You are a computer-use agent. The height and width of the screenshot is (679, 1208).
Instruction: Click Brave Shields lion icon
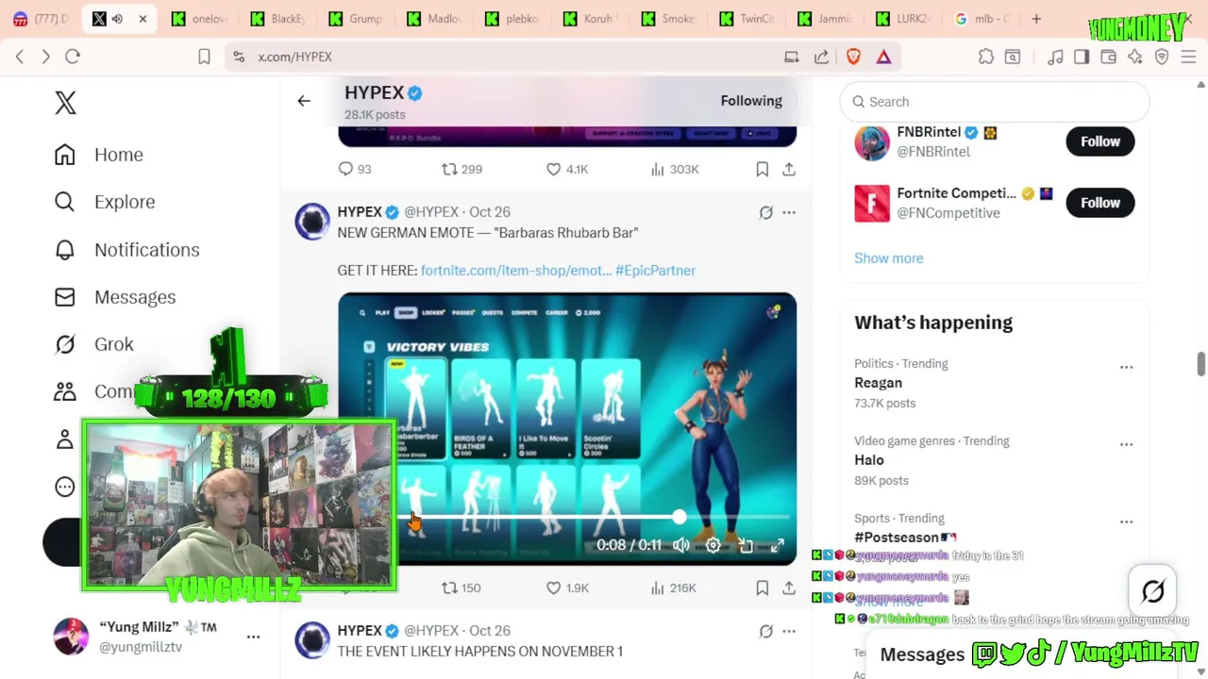click(x=853, y=57)
